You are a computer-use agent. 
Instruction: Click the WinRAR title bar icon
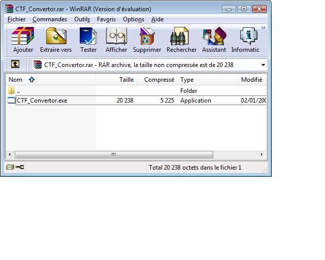click(x=9, y=9)
